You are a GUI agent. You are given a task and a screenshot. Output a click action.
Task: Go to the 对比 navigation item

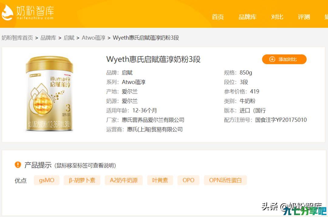(277, 17)
